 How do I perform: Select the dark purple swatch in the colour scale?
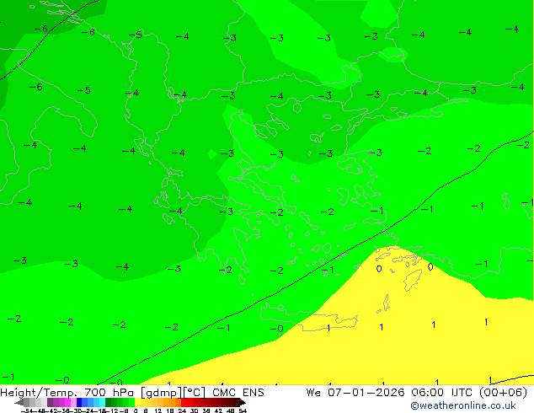[50, 402]
